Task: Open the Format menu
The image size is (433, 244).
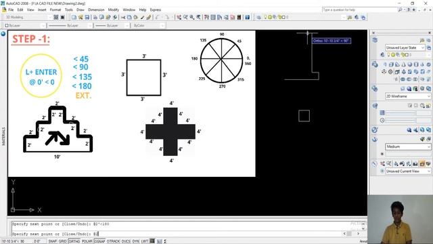Action: [55, 9]
